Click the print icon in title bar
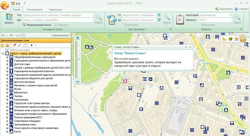 (x=18, y=3)
